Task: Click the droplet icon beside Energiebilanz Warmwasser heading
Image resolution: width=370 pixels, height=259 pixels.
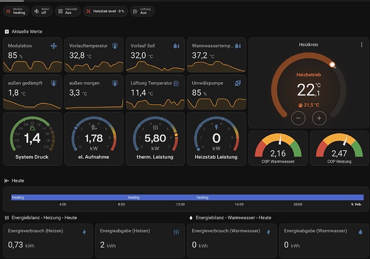Action: (x=191, y=218)
